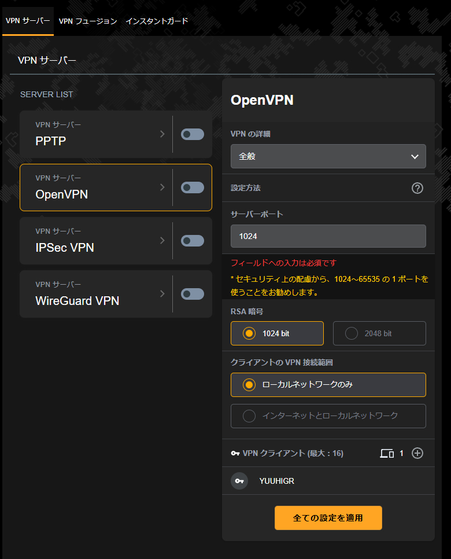Click the サーバーポート input field

pyautogui.click(x=328, y=236)
